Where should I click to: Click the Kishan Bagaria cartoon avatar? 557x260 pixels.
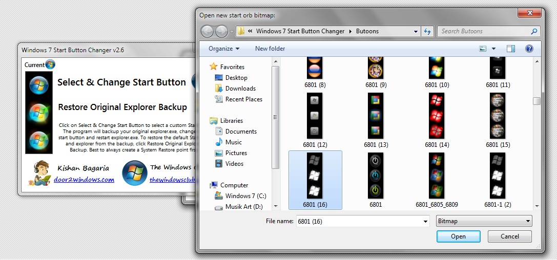point(39,173)
